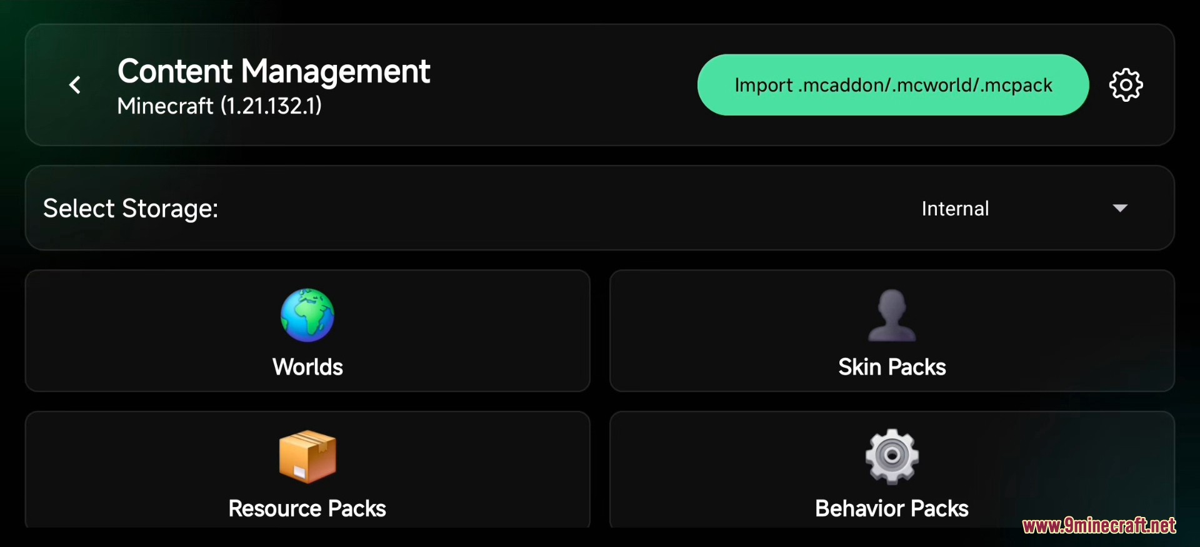Image resolution: width=1200 pixels, height=547 pixels.
Task: Click empty space in the Select Storage bar
Action: [x=562, y=209]
